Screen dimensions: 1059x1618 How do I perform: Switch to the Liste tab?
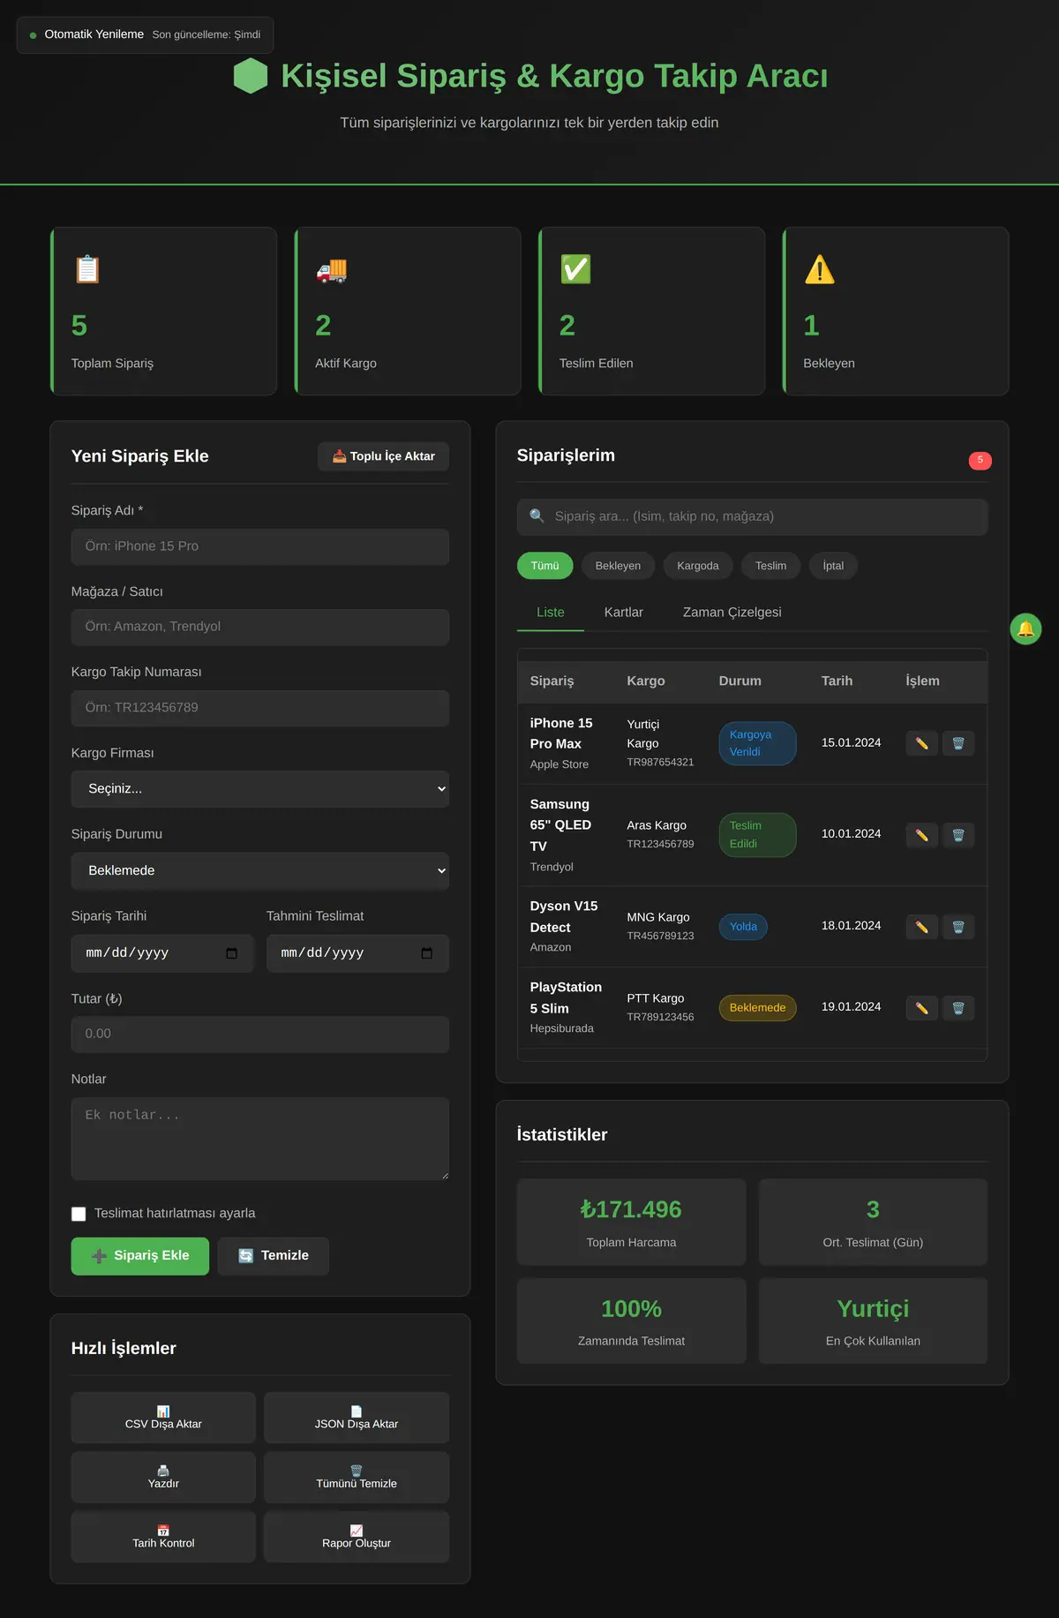551,613
